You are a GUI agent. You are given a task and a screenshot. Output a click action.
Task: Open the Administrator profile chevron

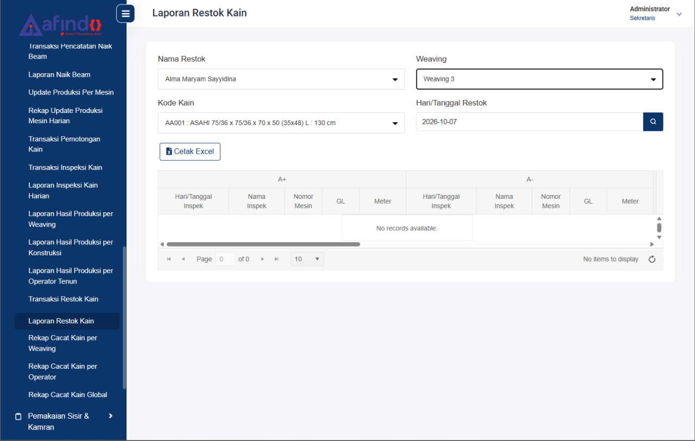[679, 15]
